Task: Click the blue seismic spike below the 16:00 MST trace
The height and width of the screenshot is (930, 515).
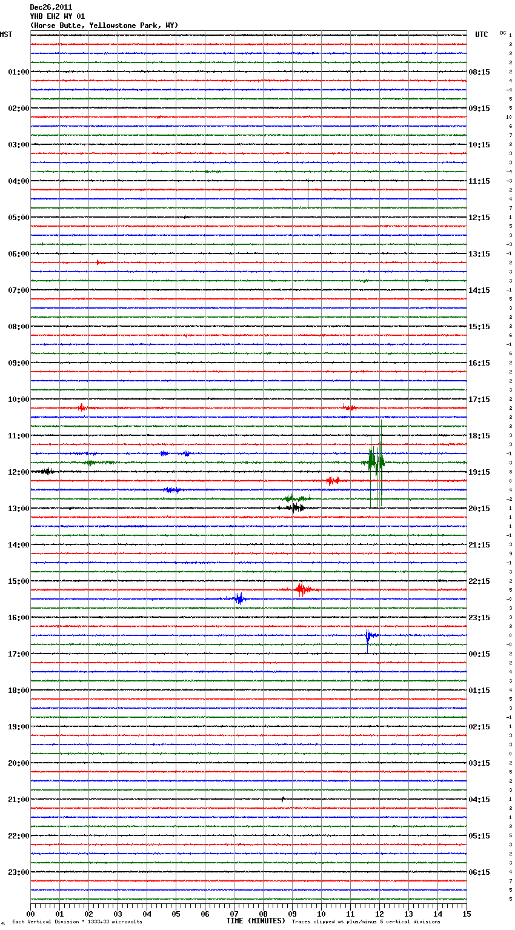Action: [369, 637]
